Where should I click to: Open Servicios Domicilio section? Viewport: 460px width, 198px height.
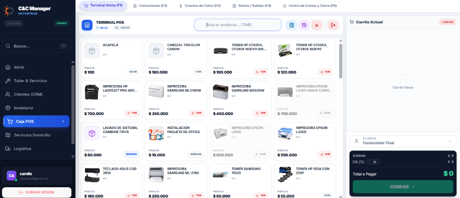pos(36,135)
